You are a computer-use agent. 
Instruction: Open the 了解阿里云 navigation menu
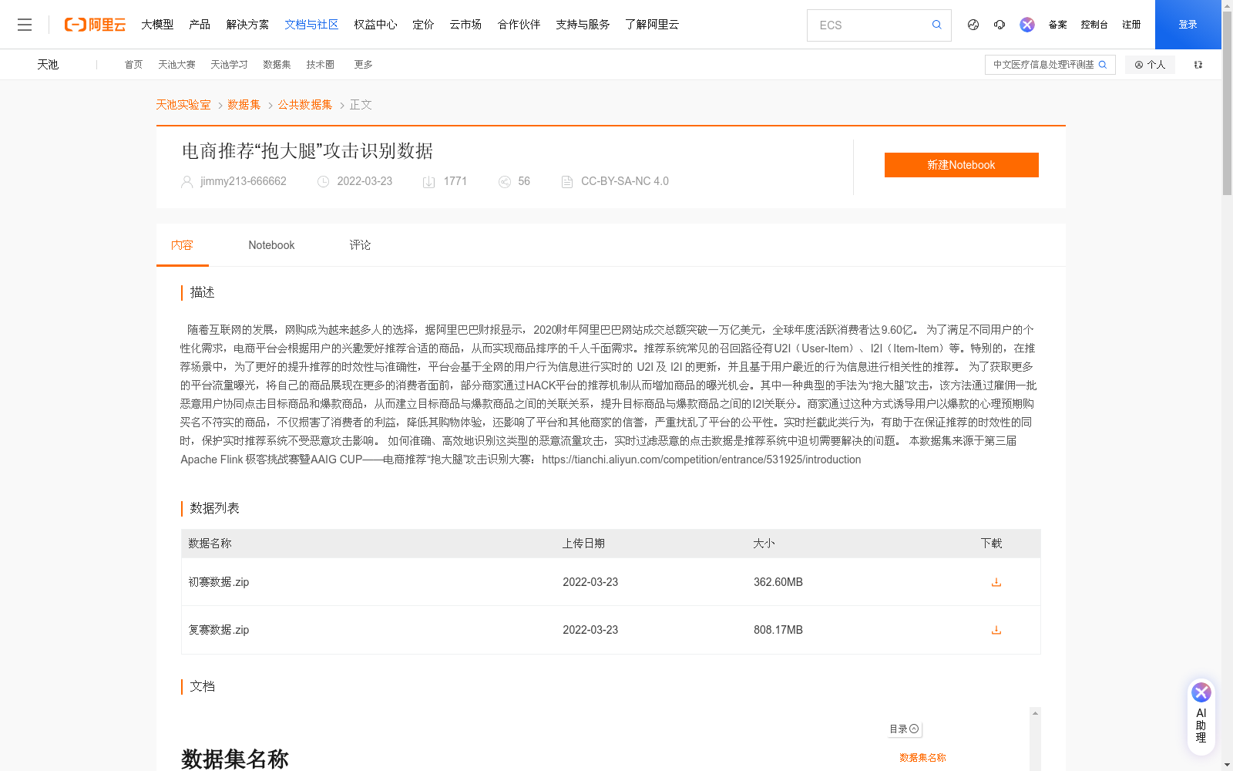[652, 25]
